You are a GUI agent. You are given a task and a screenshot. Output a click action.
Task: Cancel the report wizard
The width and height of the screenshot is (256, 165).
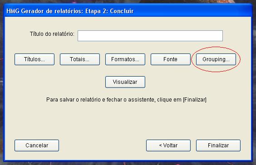(x=37, y=146)
